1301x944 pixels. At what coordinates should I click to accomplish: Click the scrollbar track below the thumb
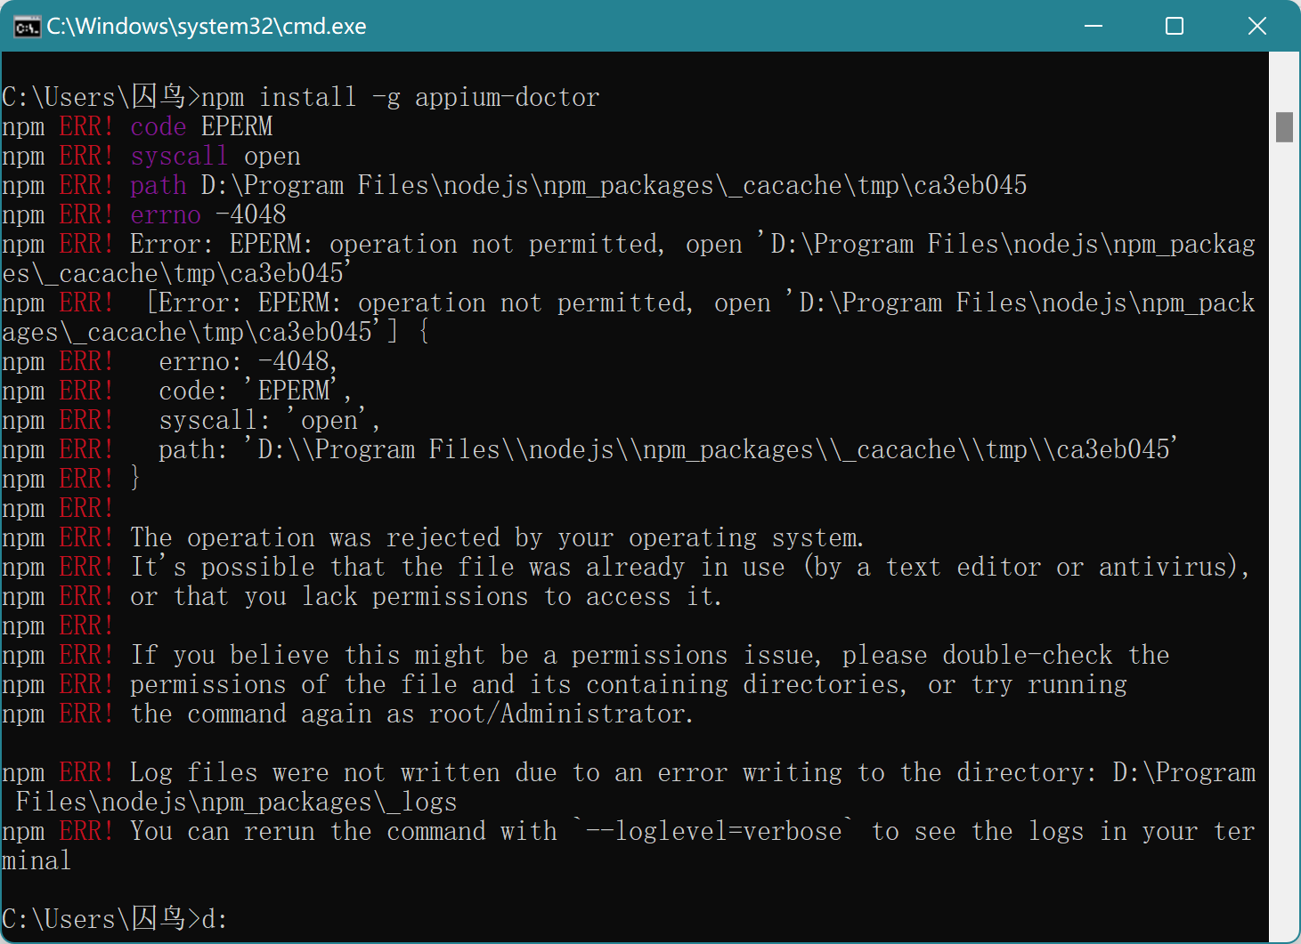tap(1285, 534)
